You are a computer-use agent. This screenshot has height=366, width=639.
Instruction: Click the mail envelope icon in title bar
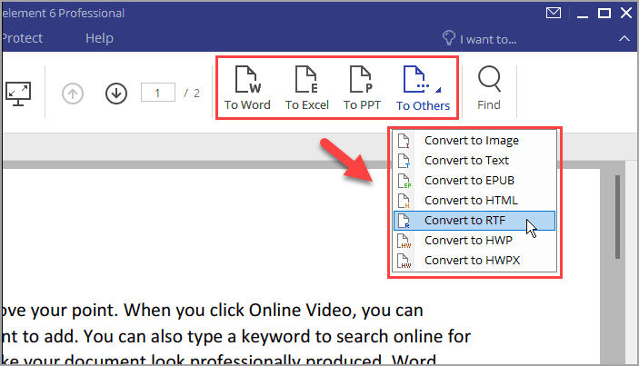pos(553,14)
